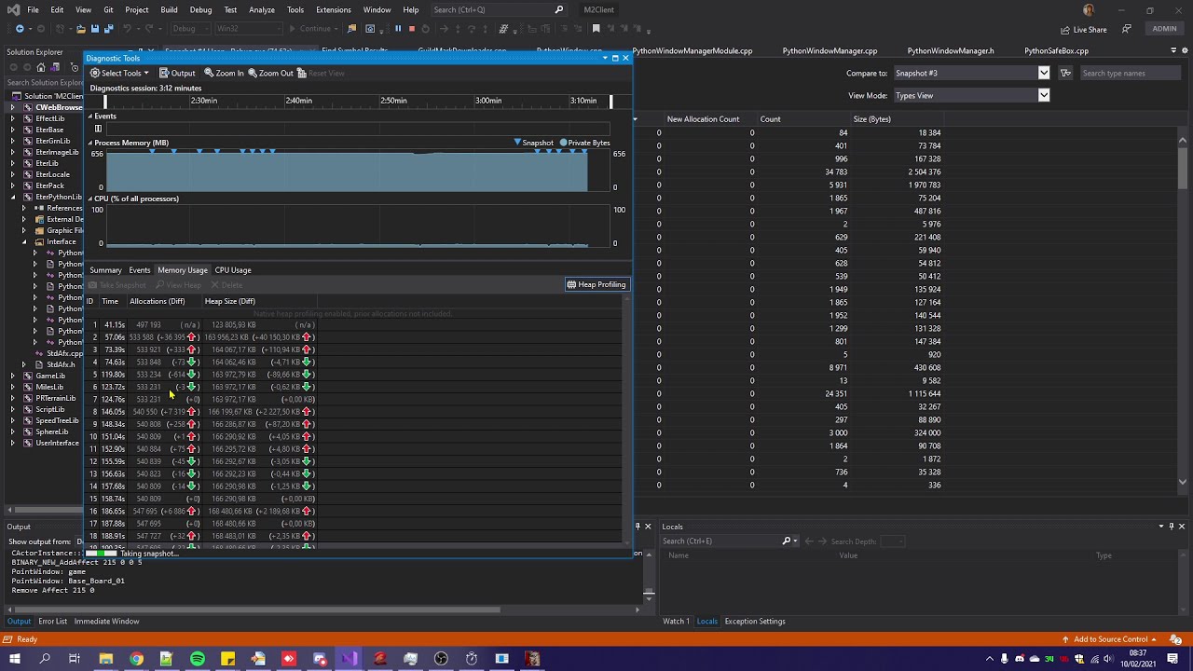Expand the GameLib project node

[13, 376]
